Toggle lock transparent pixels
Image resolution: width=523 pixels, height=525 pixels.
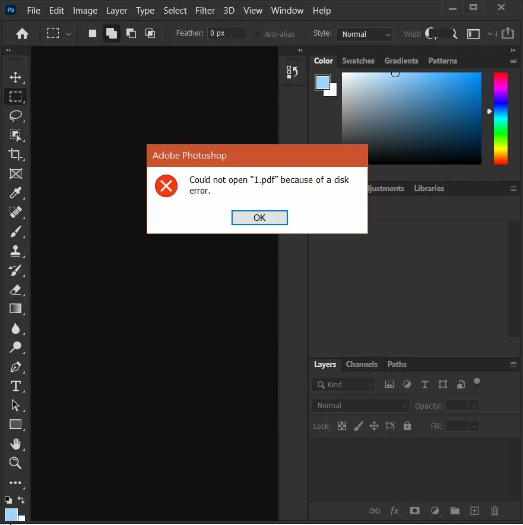[341, 426]
